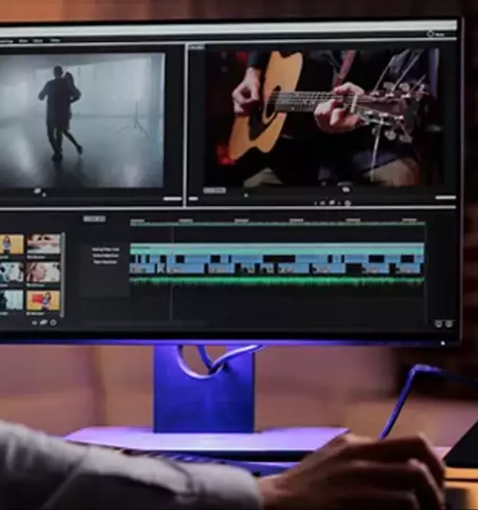Select the close-up face thumbnail in middle row
The height and width of the screenshot is (510, 478).
point(43,272)
